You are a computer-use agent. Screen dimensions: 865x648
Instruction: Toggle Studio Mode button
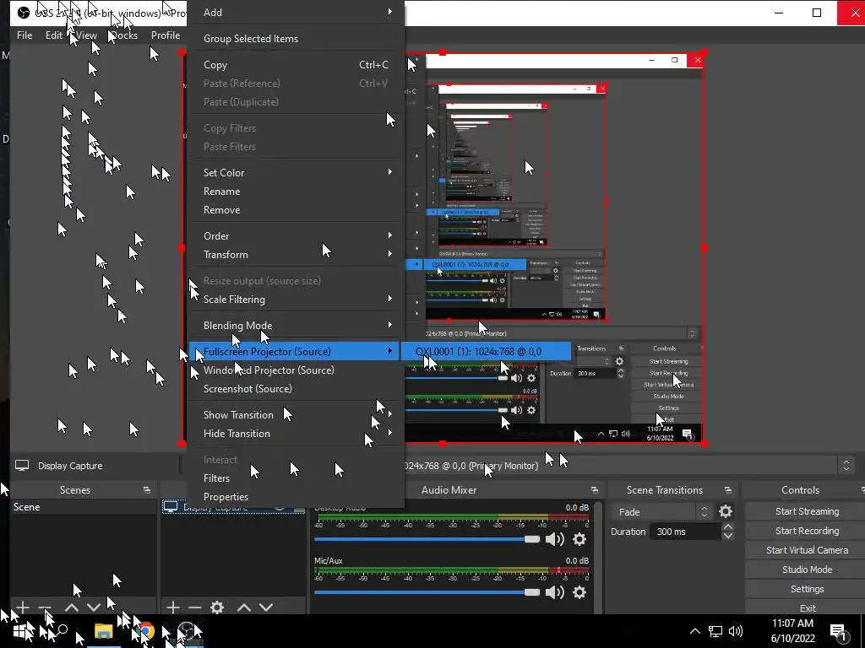807,570
